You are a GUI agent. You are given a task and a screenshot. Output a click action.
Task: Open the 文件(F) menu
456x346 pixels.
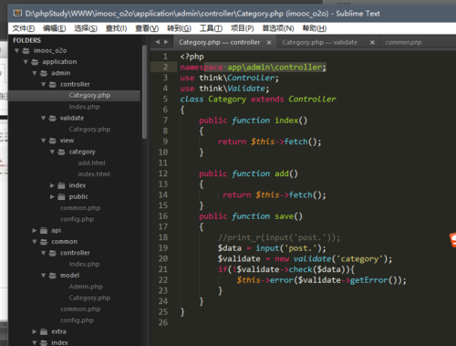tap(24, 28)
